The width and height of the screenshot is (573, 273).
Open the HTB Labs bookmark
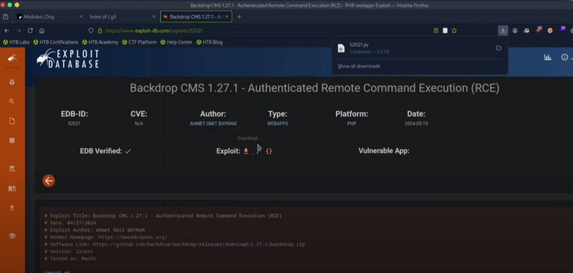(x=16, y=42)
